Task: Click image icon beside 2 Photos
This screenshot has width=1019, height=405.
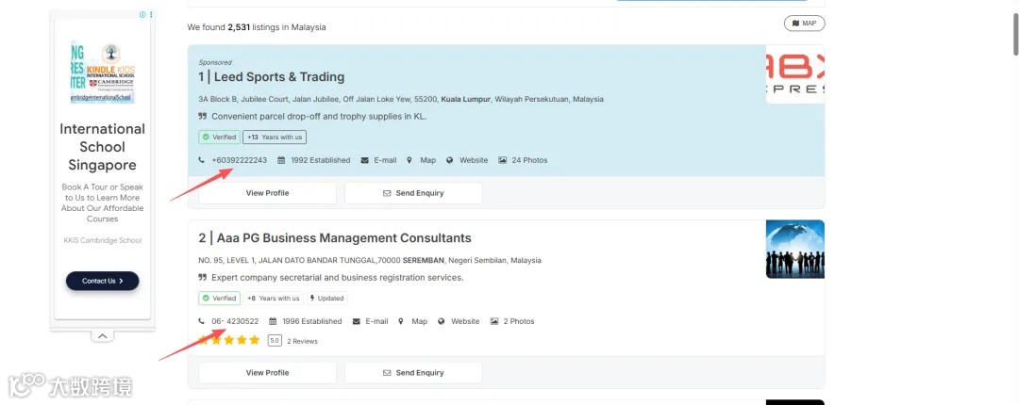Action: pyautogui.click(x=493, y=321)
